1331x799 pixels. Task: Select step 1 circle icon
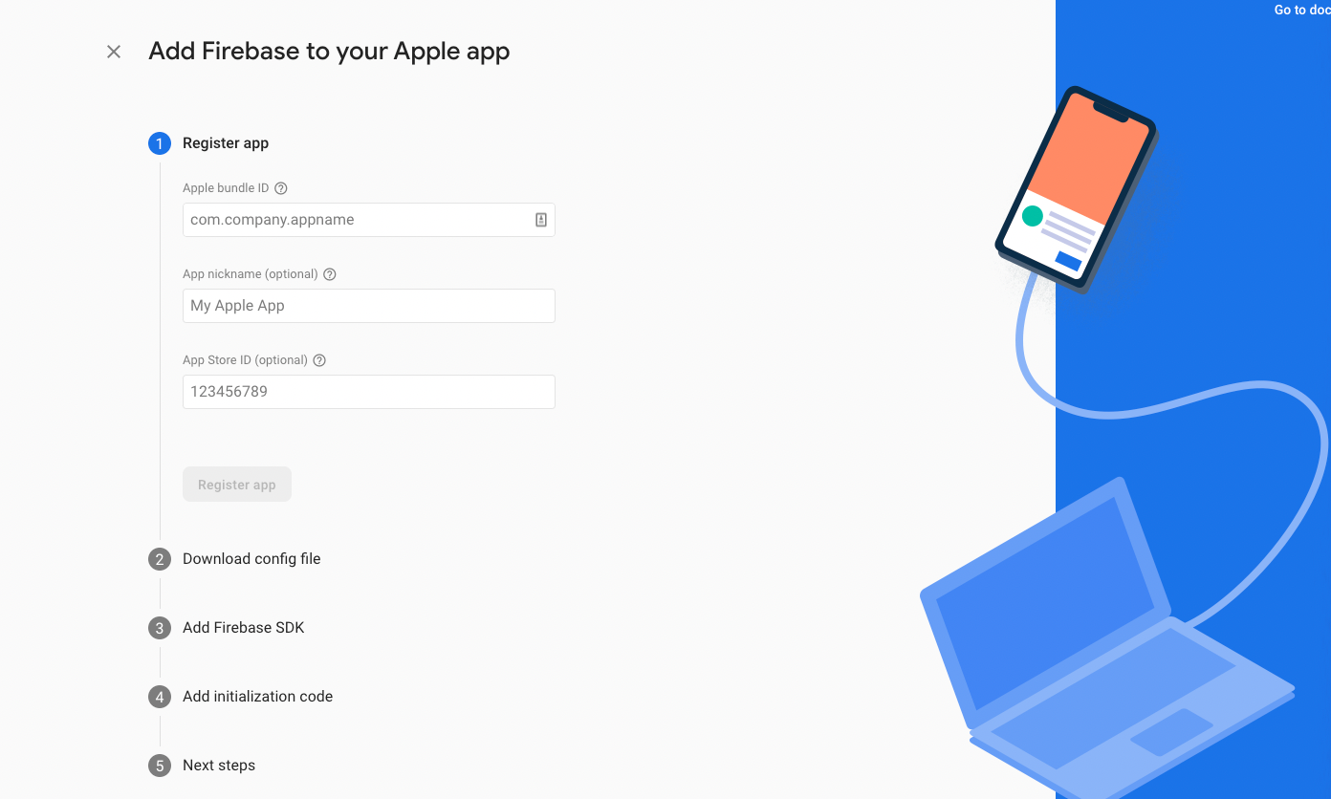point(160,143)
